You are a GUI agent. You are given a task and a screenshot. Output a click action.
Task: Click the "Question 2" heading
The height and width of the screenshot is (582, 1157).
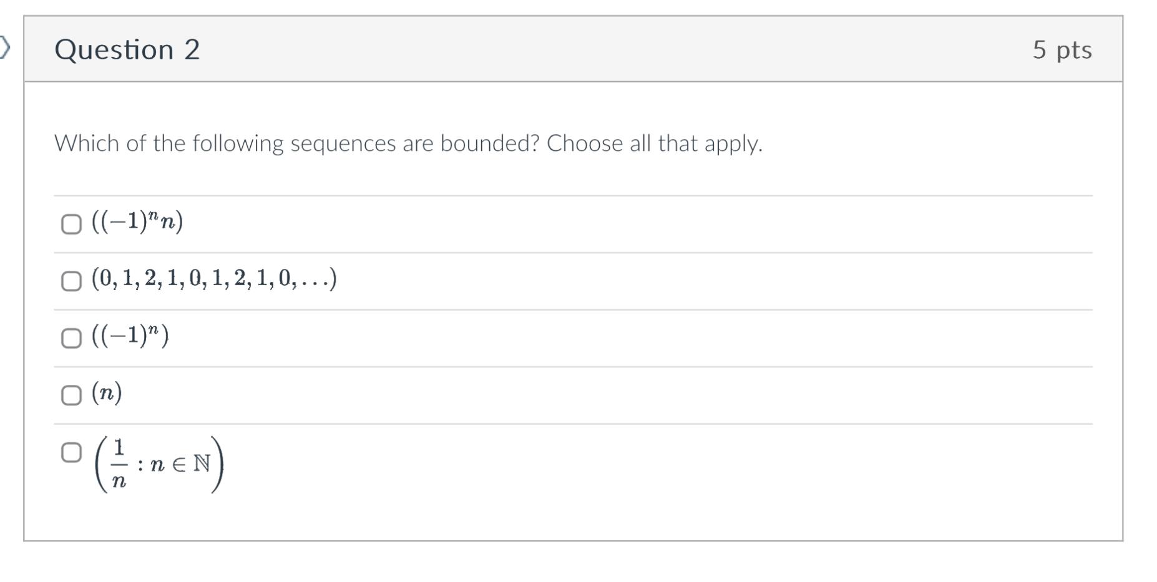click(127, 49)
